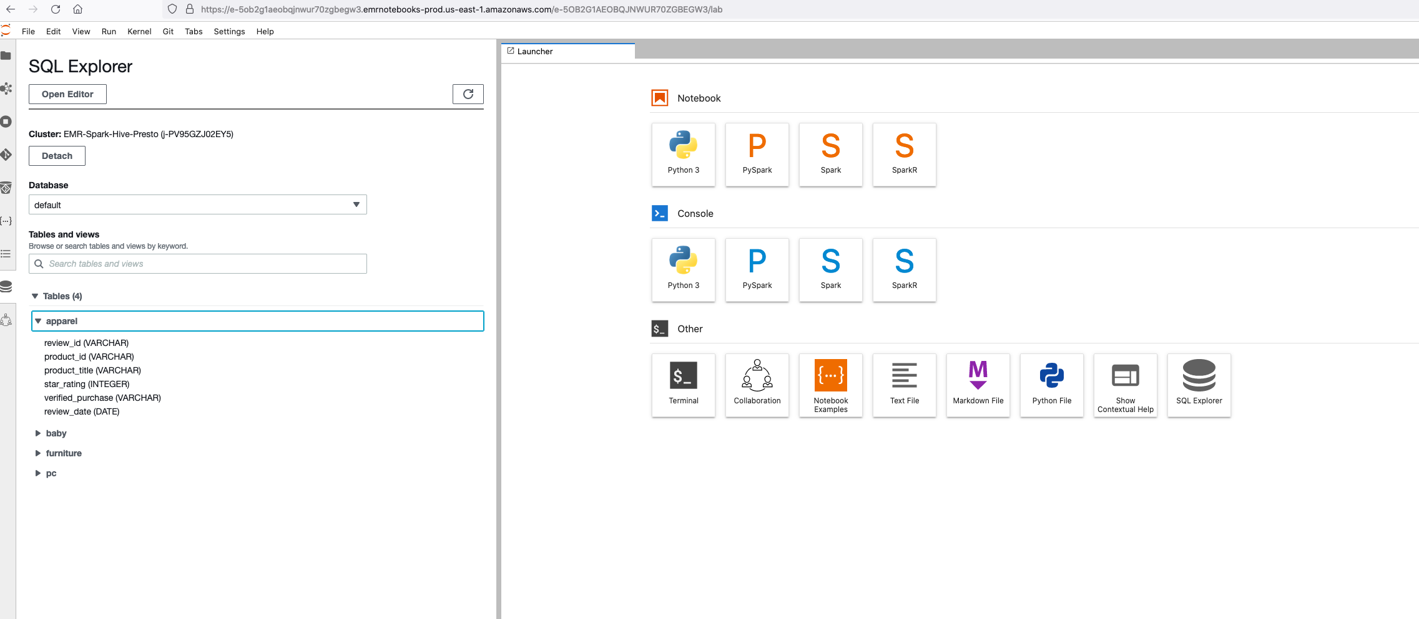Launch a PySpark notebook
1419x619 pixels.
click(757, 155)
